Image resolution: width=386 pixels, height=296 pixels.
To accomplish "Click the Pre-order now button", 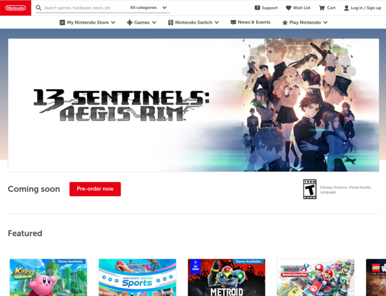I will (95, 189).
